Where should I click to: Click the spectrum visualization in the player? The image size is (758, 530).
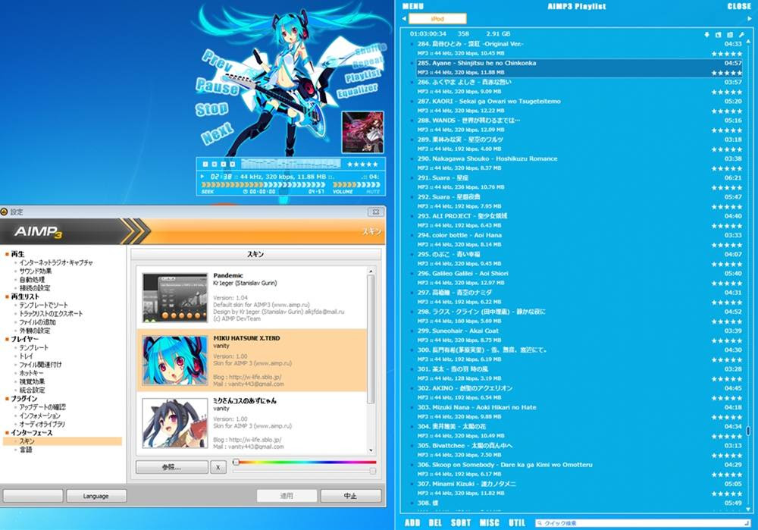(x=290, y=164)
